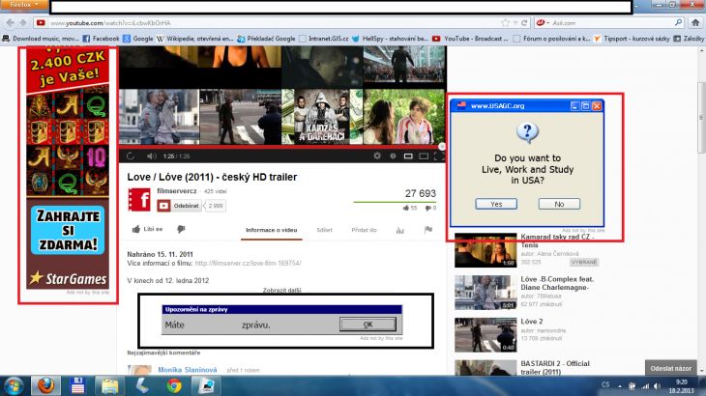706x396 pixels.
Task: Open file explorer folder in taskbar
Action: [109, 386]
